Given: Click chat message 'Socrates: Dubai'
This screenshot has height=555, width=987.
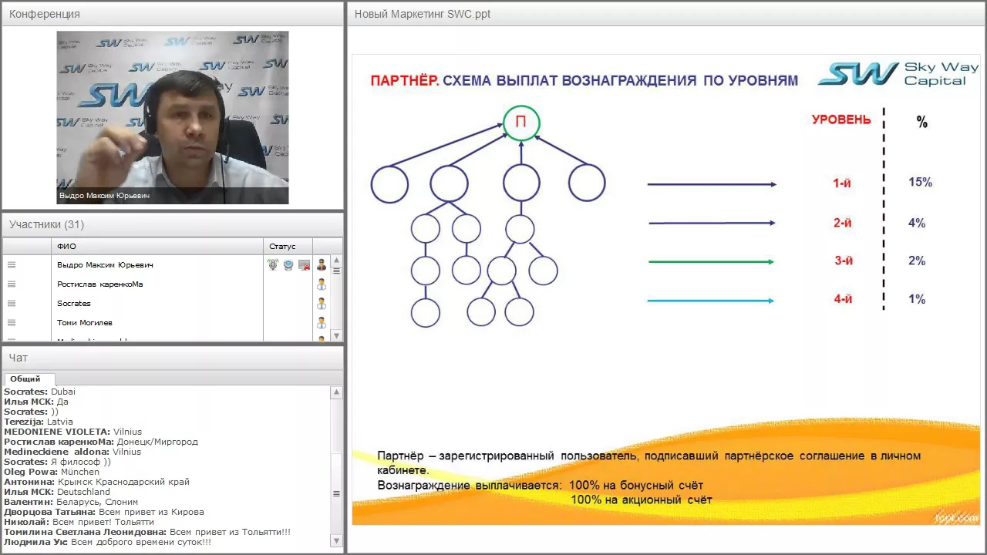Looking at the screenshot, I should [x=40, y=392].
